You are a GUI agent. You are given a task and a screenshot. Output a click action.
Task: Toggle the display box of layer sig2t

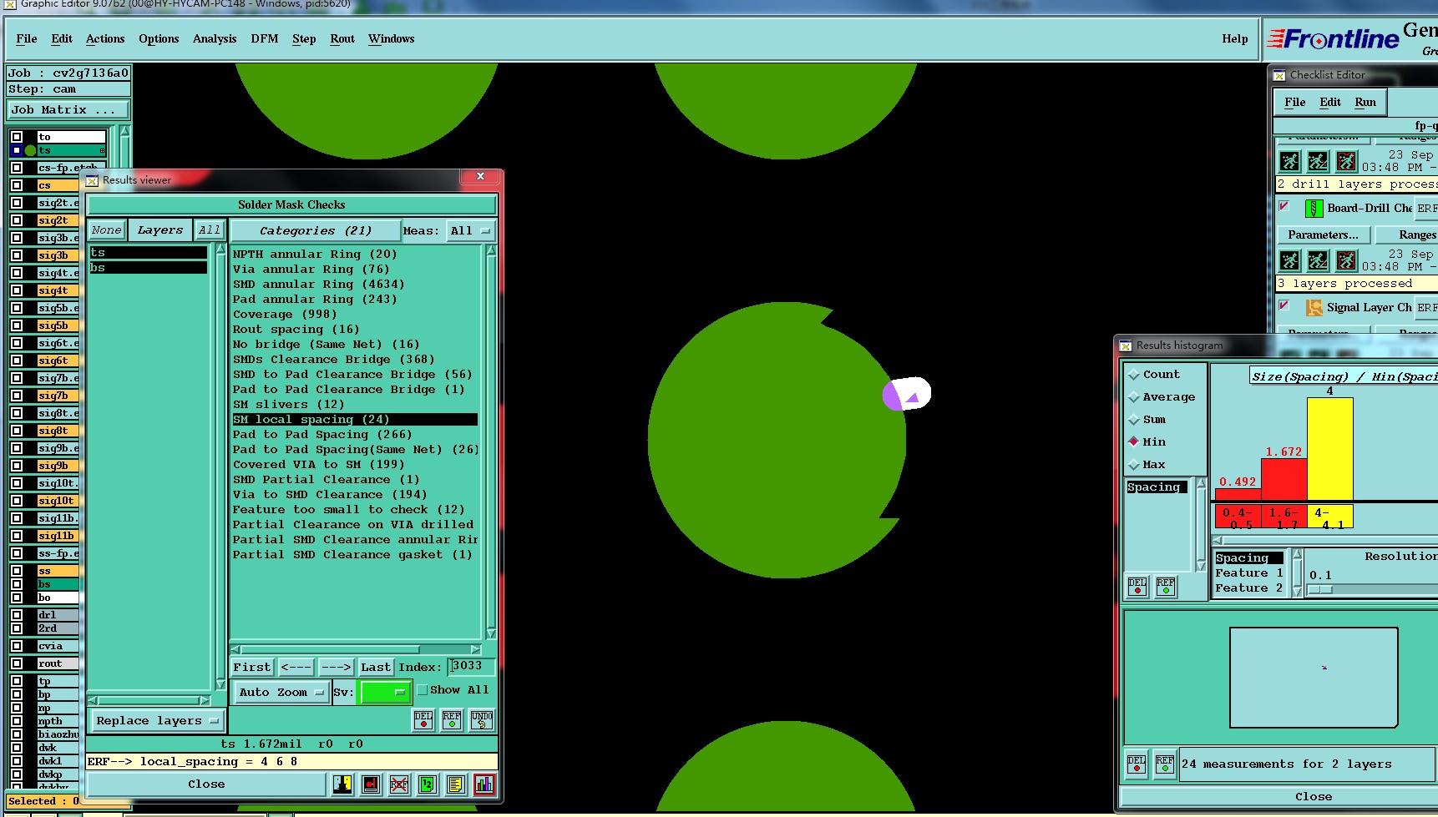pyautogui.click(x=17, y=220)
